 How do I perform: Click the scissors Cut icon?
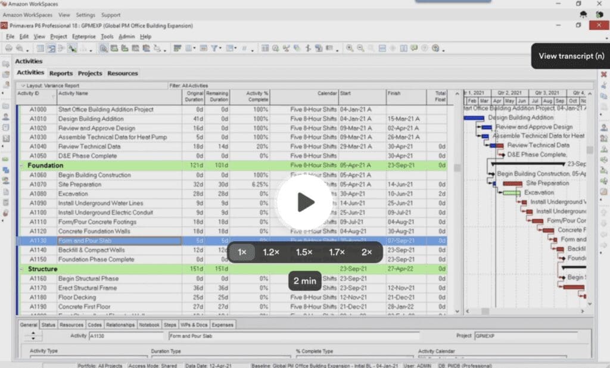click(604, 85)
